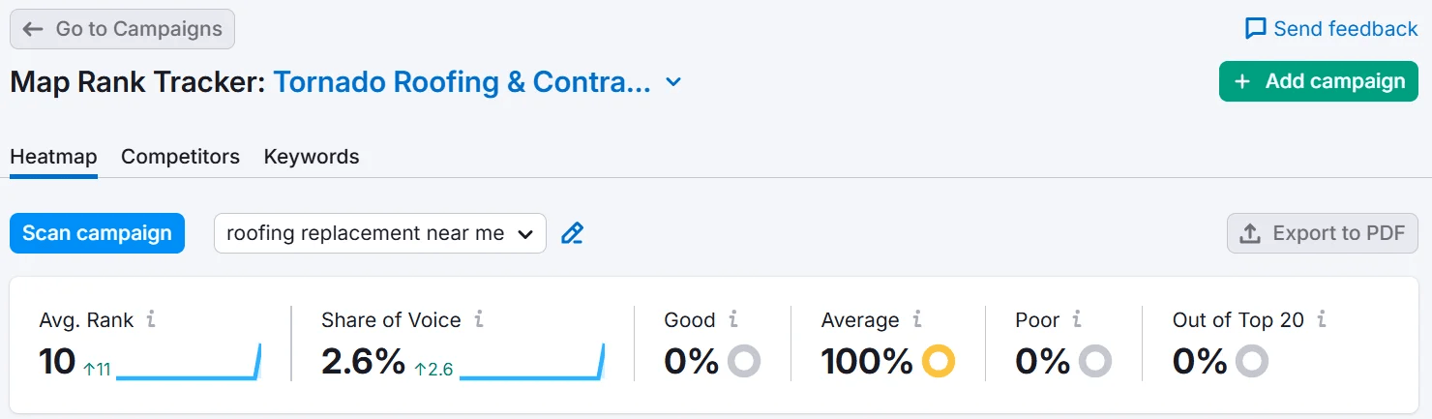Click the edit pencil icon beside keyword
This screenshot has width=1432, height=419.
[573, 233]
